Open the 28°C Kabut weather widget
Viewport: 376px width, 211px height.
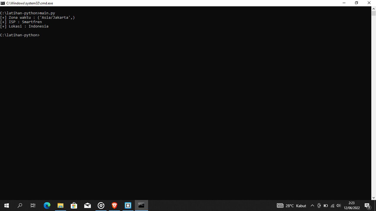click(x=291, y=206)
